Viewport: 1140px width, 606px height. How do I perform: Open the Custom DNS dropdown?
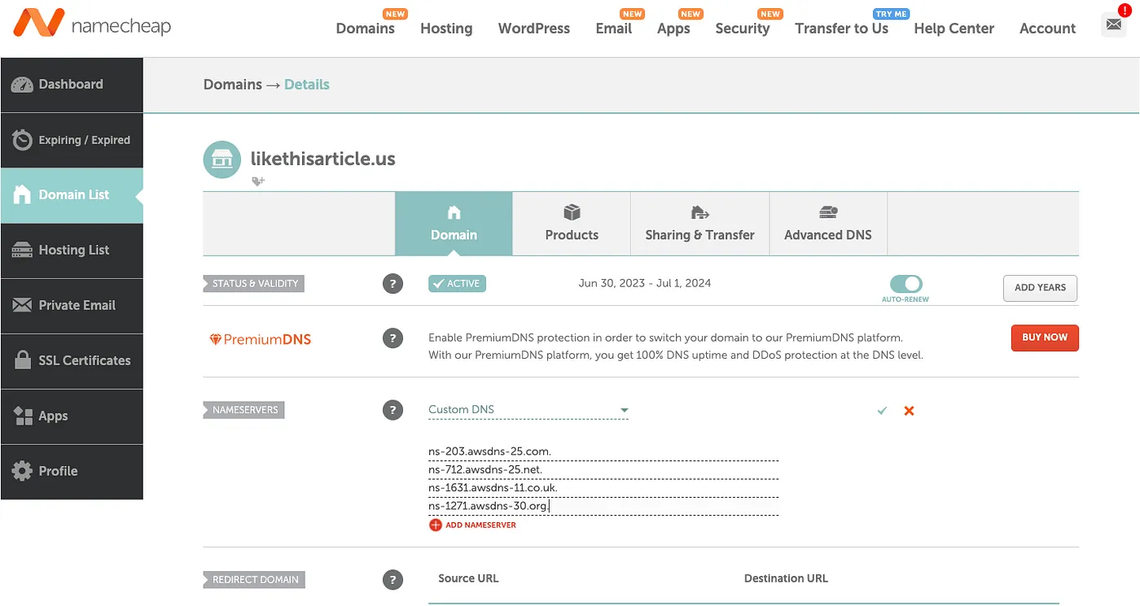click(x=528, y=410)
